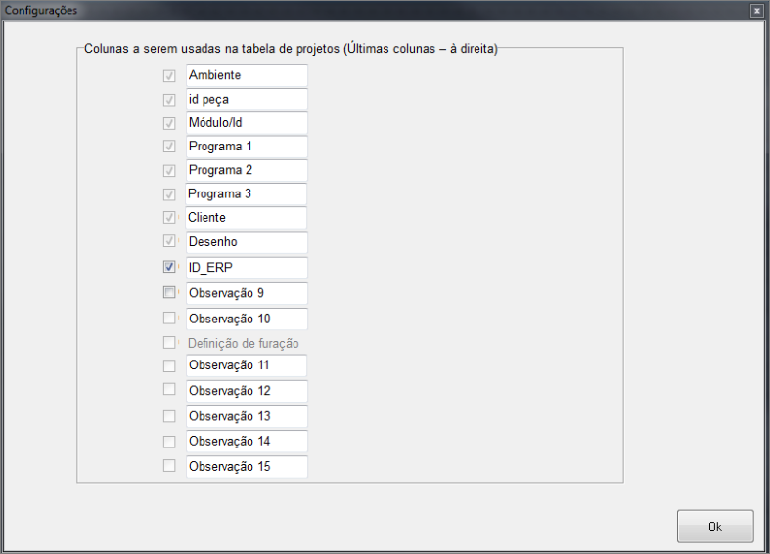Screen dimensions: 770x554
Task: Click the Desenho column name field
Action: coord(247,241)
